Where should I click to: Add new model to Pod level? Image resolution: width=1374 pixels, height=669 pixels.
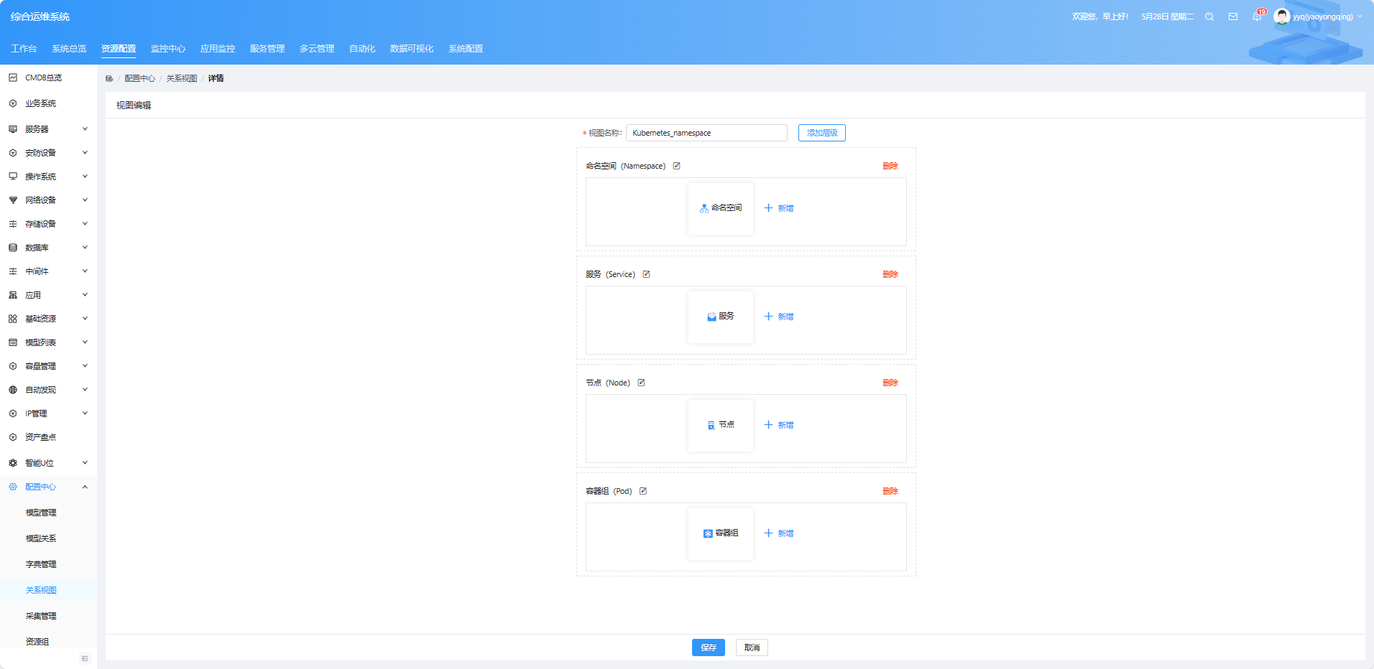[x=779, y=533]
